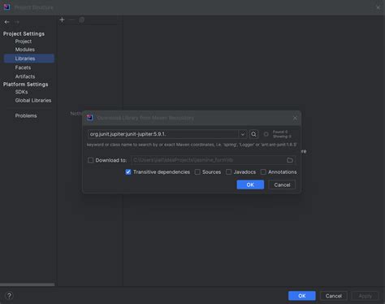Close the Download Library dialog
Image resolution: width=385 pixels, height=304 pixels.
[295, 118]
